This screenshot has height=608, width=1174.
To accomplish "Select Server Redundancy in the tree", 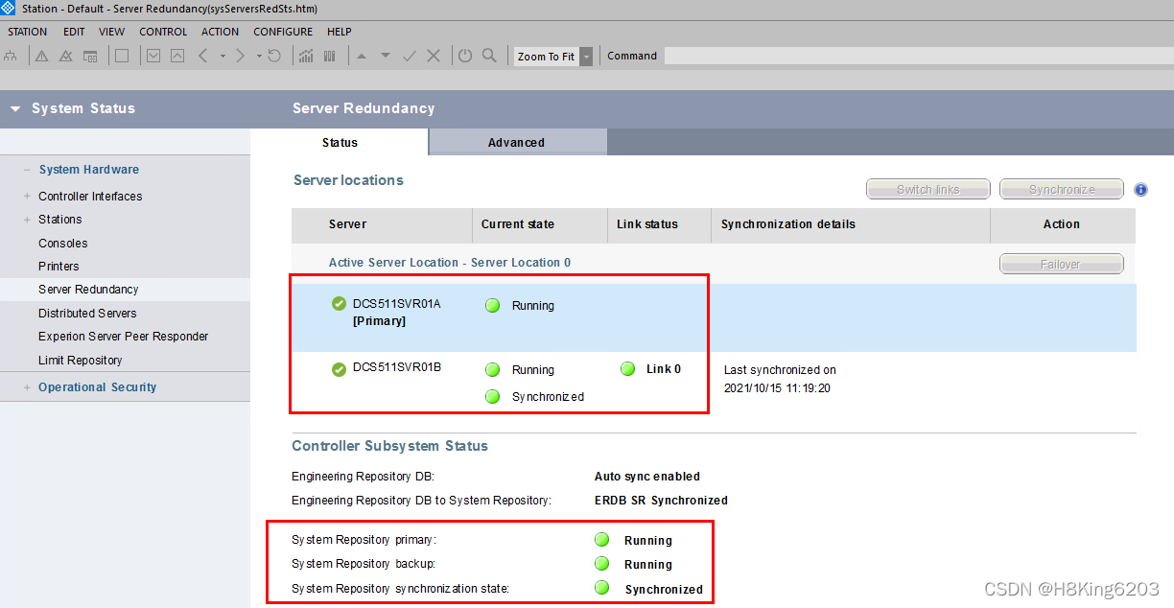I will 88,290.
